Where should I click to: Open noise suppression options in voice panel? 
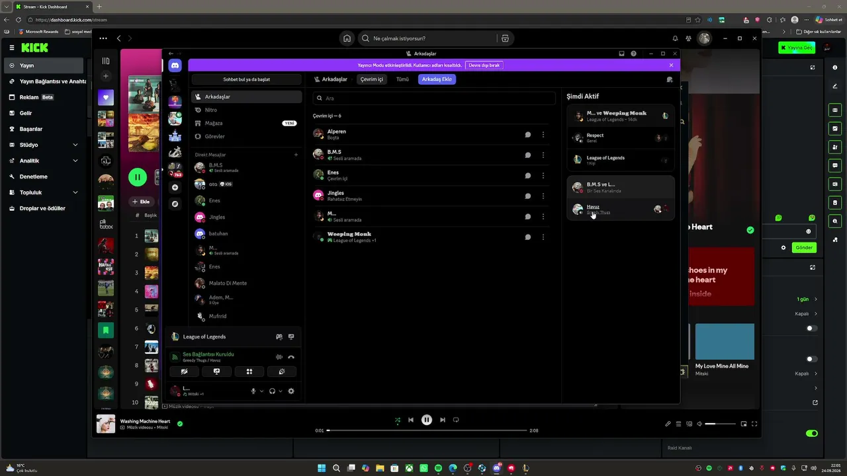tap(279, 357)
